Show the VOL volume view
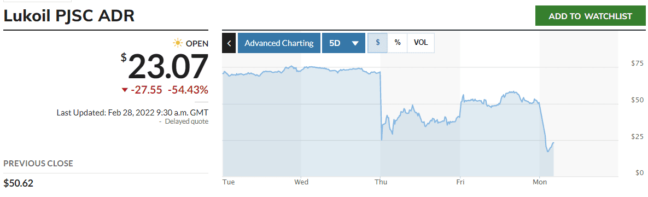Viewport: 648px width, 197px height. [421, 43]
